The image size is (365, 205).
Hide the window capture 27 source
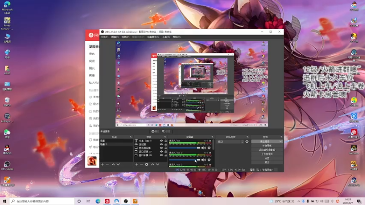tap(162, 152)
